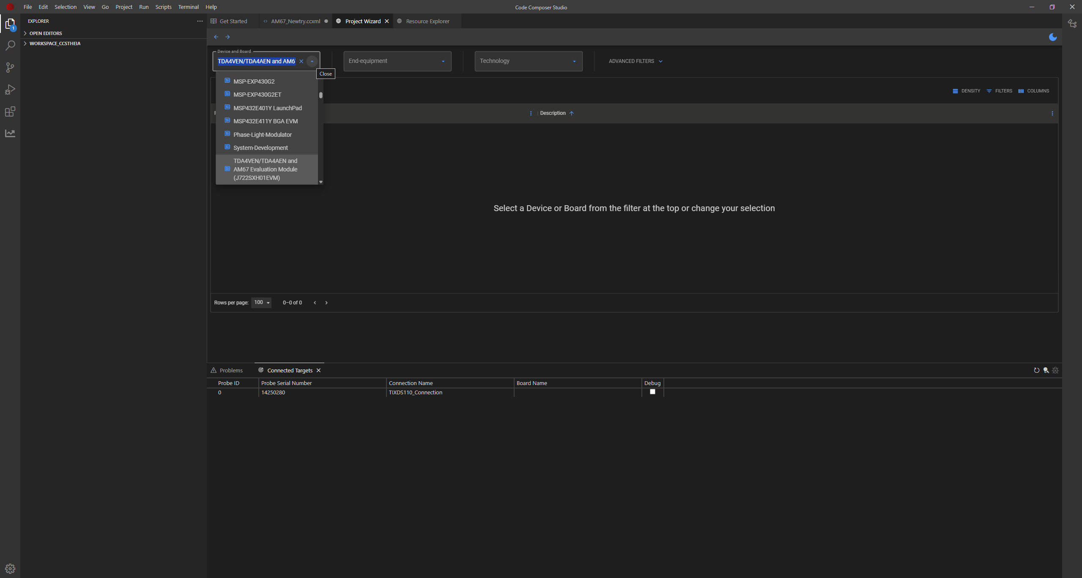Open the Manage gear icon
The width and height of the screenshot is (1082, 578).
point(10,568)
